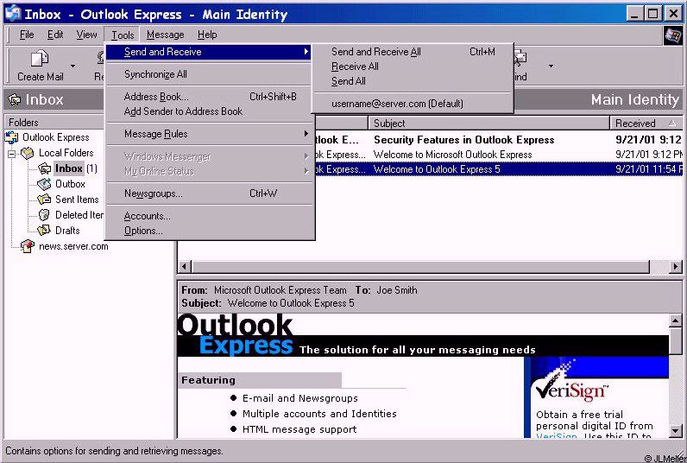
Task: Open Address Book from Tools menu
Action: click(210, 97)
